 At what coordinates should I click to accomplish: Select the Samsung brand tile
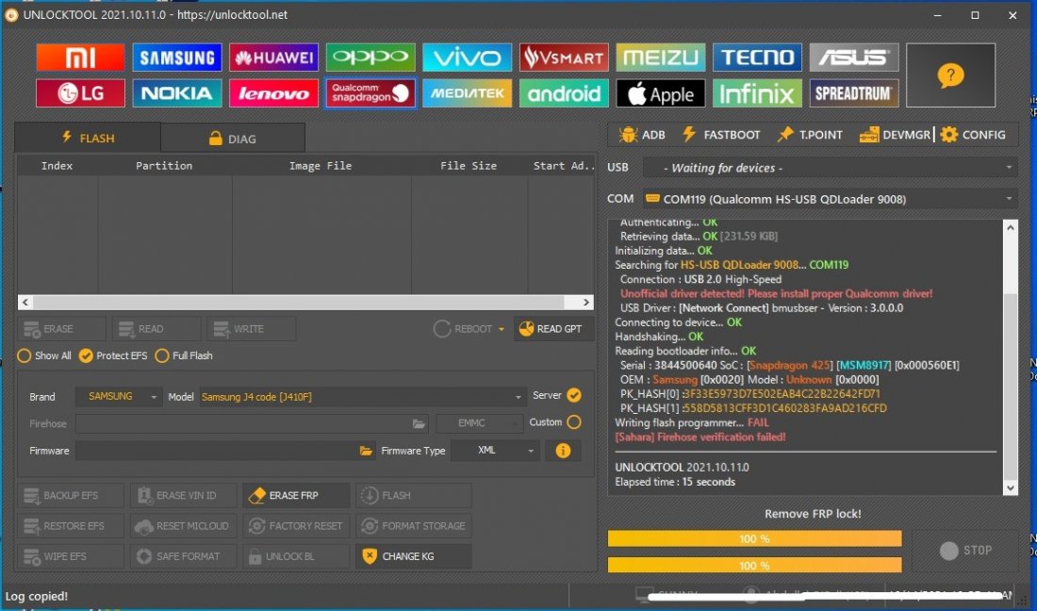176,58
